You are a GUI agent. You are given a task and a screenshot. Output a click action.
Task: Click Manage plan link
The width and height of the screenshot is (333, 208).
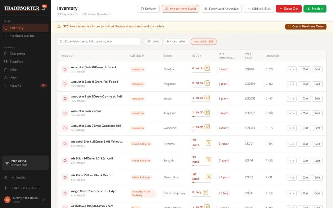pos(19,165)
